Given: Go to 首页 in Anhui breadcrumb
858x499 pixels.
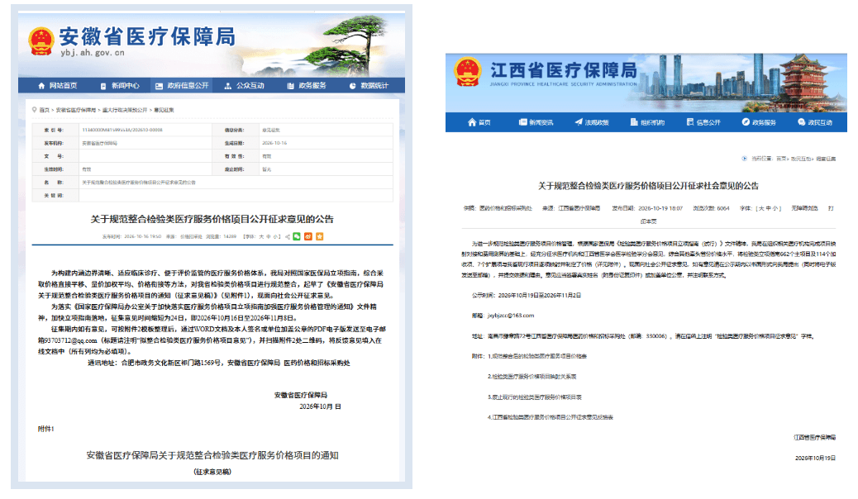Looking at the screenshot, I should click(x=45, y=110).
